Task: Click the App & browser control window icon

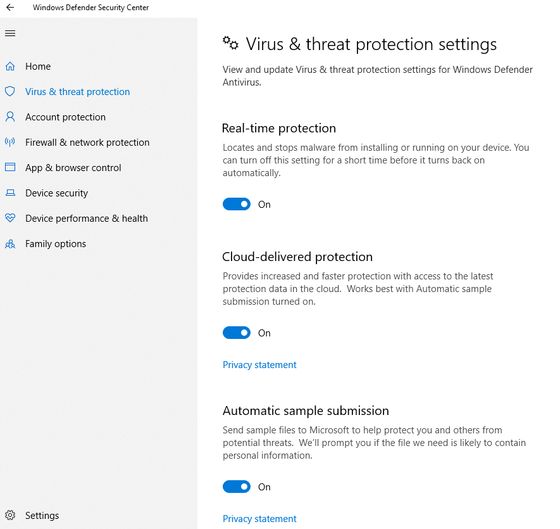Action: [x=10, y=167]
